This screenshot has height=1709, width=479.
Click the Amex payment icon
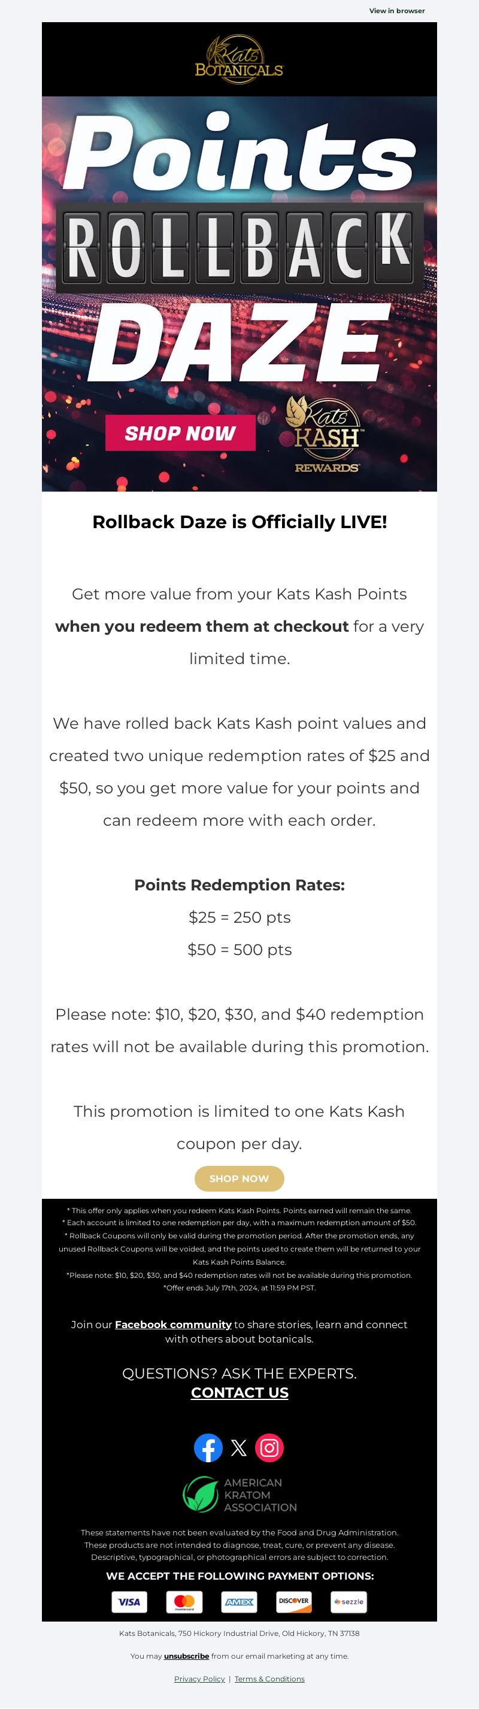pyautogui.click(x=239, y=1602)
